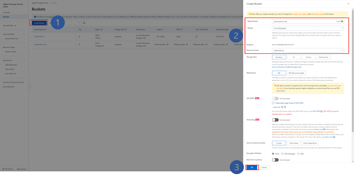Viewport: 354px width, 176px height.
Task: Open the ohara-bob-hz-src bucket link
Action: point(41,45)
